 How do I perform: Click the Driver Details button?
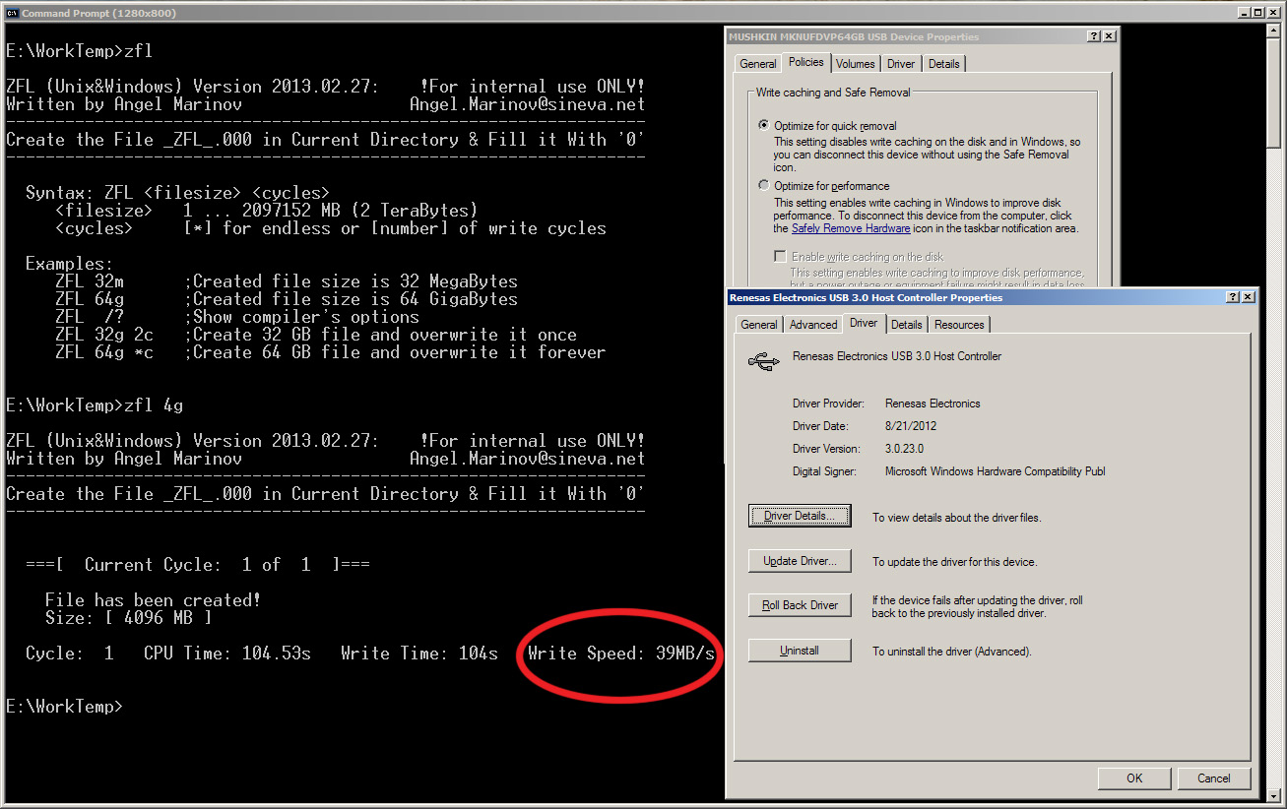(x=800, y=516)
